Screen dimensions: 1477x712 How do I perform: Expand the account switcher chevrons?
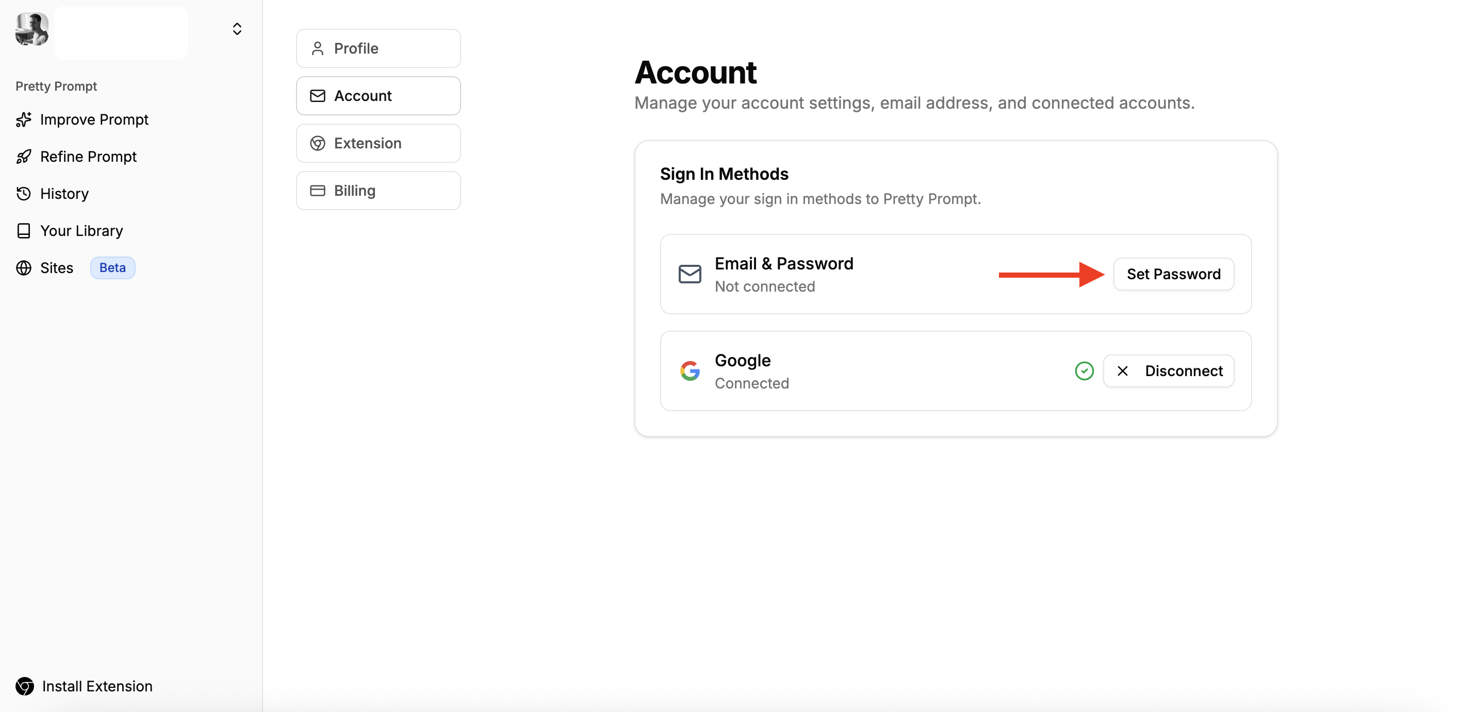pos(237,29)
